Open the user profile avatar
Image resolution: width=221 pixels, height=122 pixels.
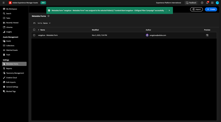(217, 3)
